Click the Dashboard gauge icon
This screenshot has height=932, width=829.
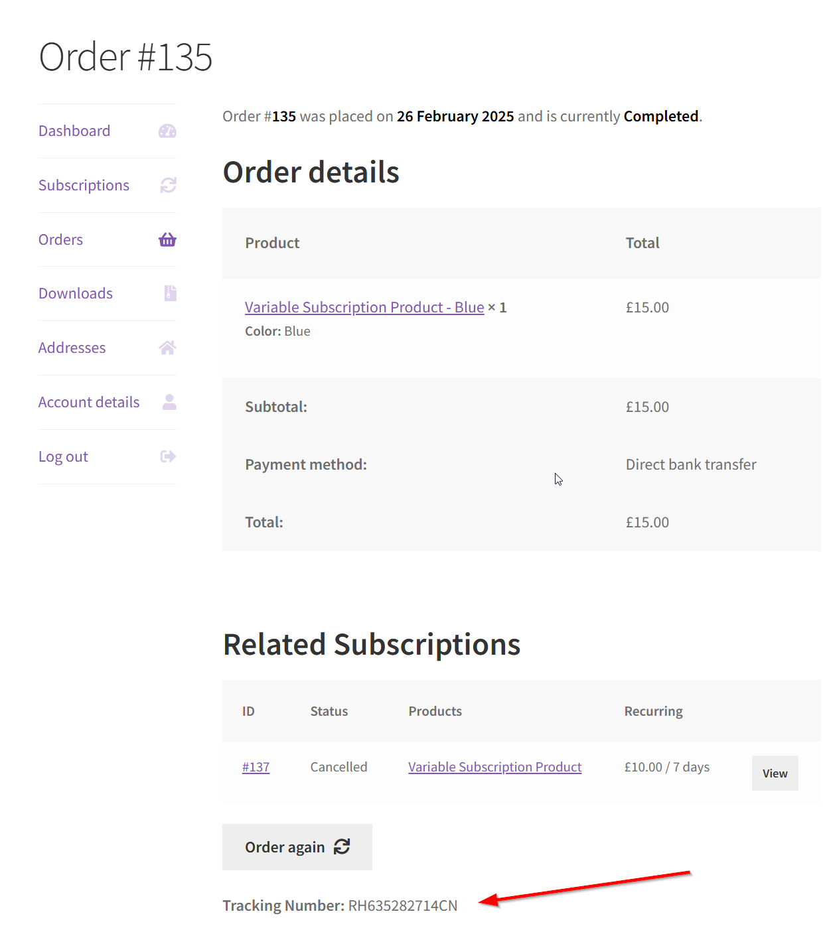[168, 131]
